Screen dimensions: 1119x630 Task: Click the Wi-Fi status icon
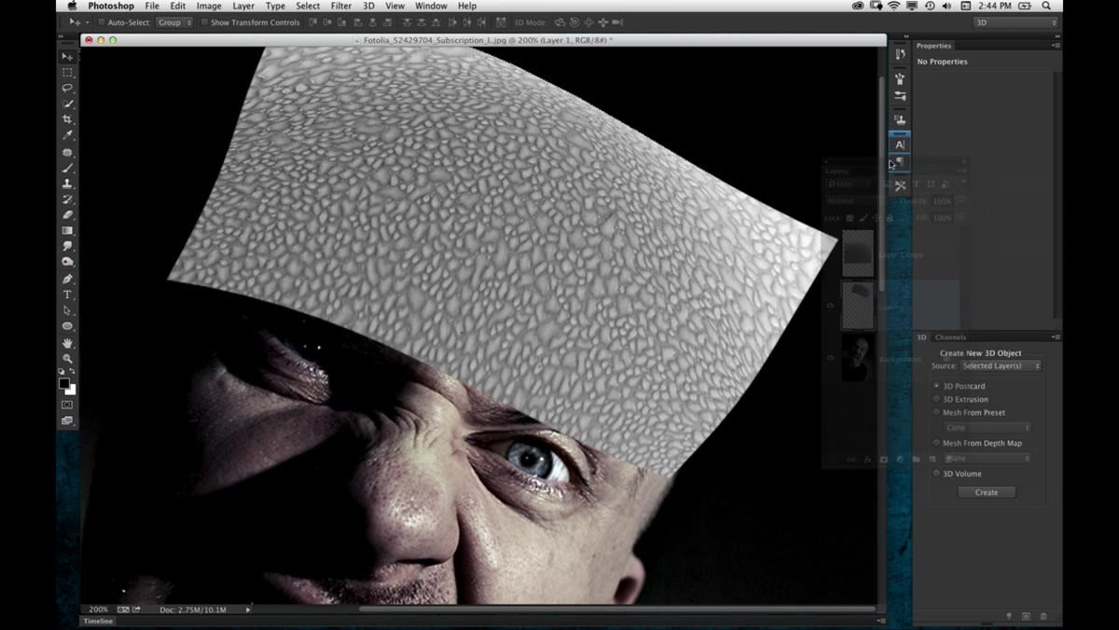coord(893,6)
